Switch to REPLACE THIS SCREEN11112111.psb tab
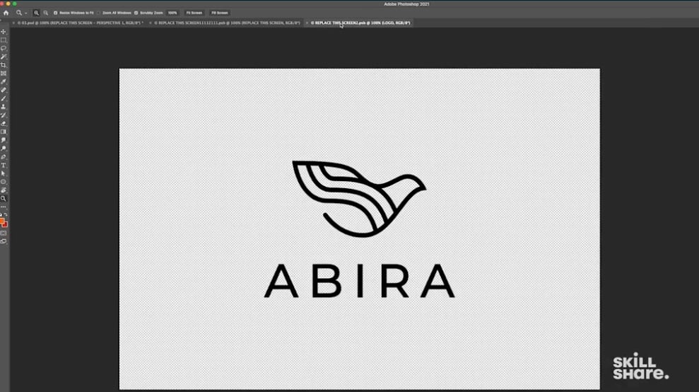 (226, 23)
